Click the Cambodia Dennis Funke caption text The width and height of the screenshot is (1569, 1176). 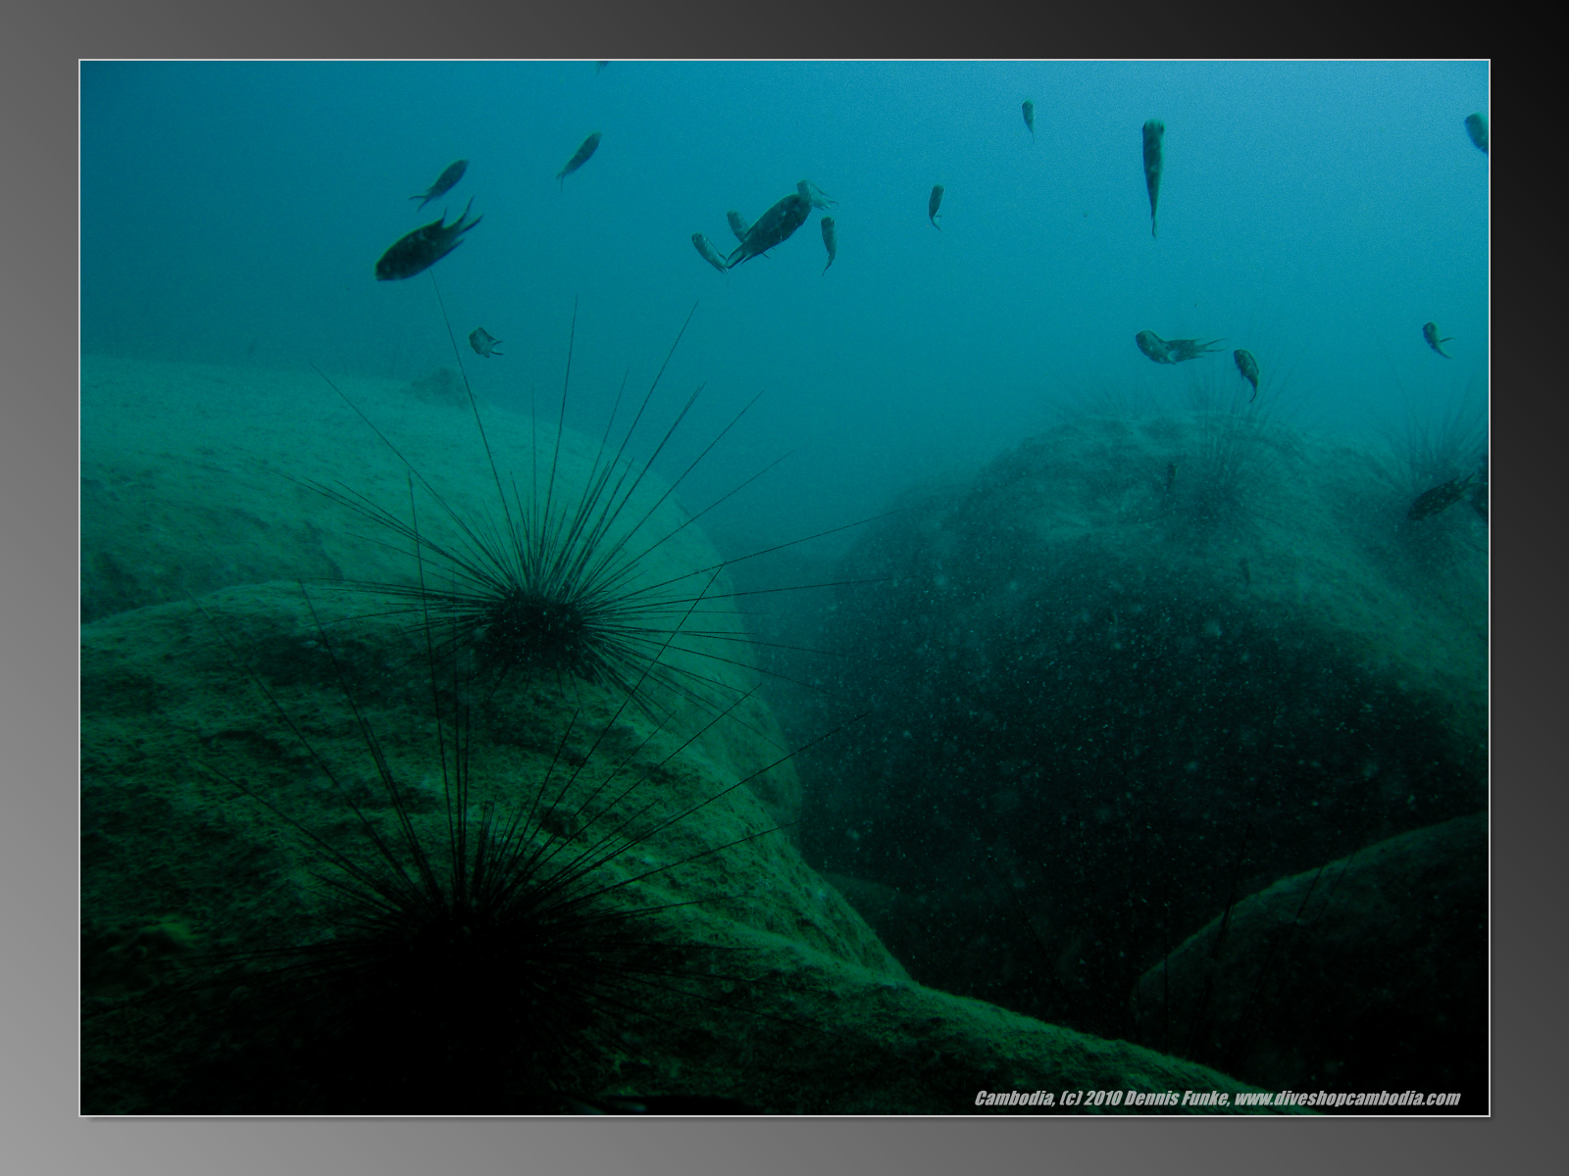(x=1217, y=1099)
